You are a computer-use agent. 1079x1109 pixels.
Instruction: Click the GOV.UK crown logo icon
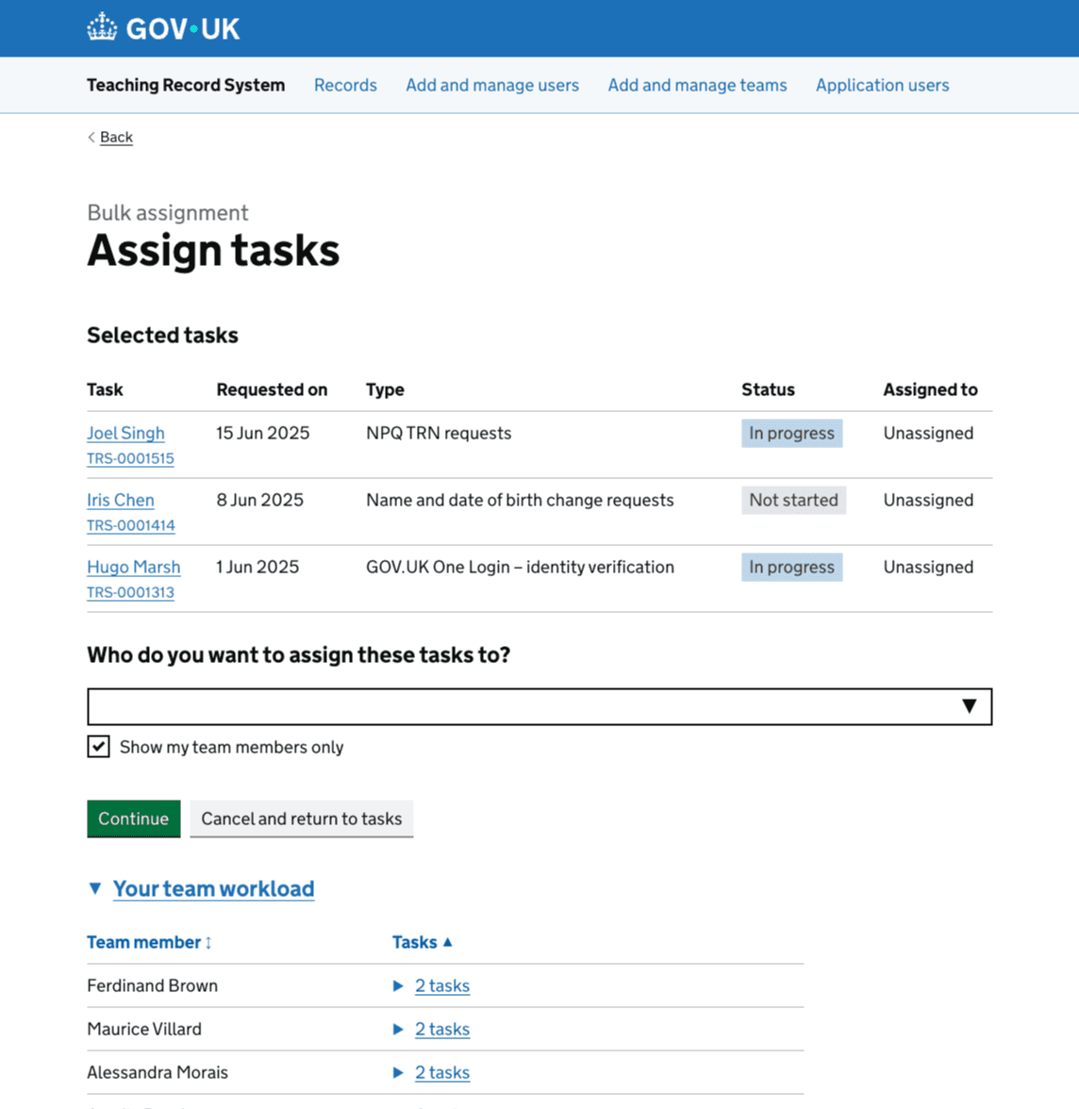pyautogui.click(x=102, y=27)
